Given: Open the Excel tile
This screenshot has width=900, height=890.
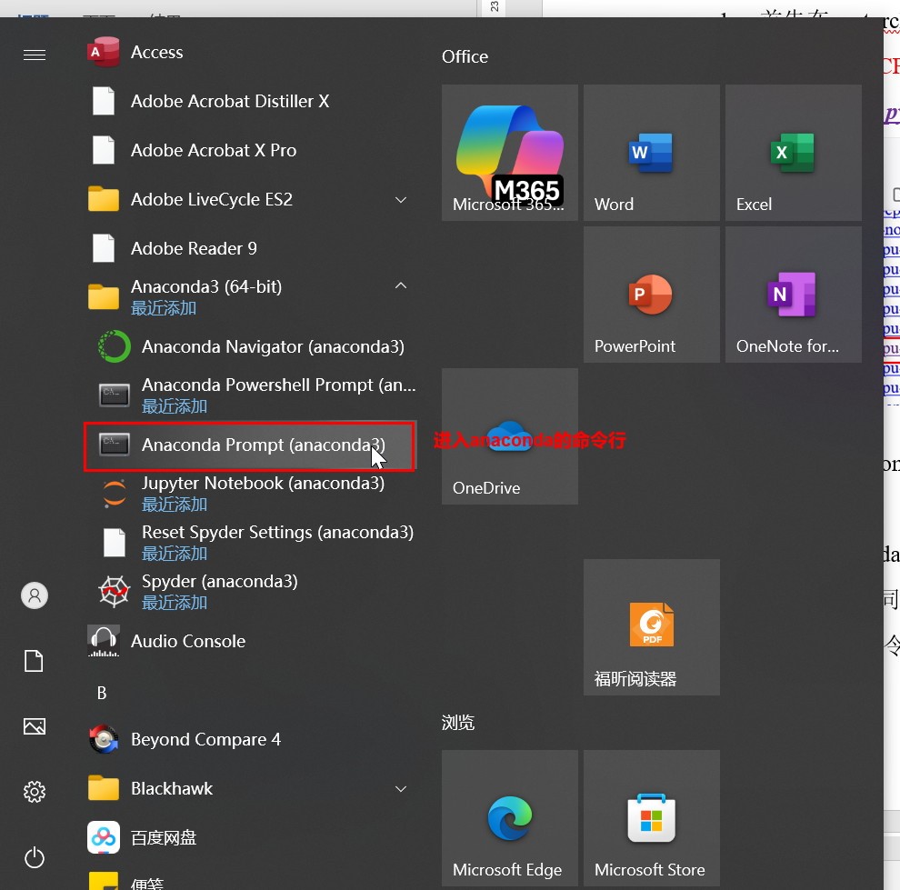Looking at the screenshot, I should coord(794,153).
